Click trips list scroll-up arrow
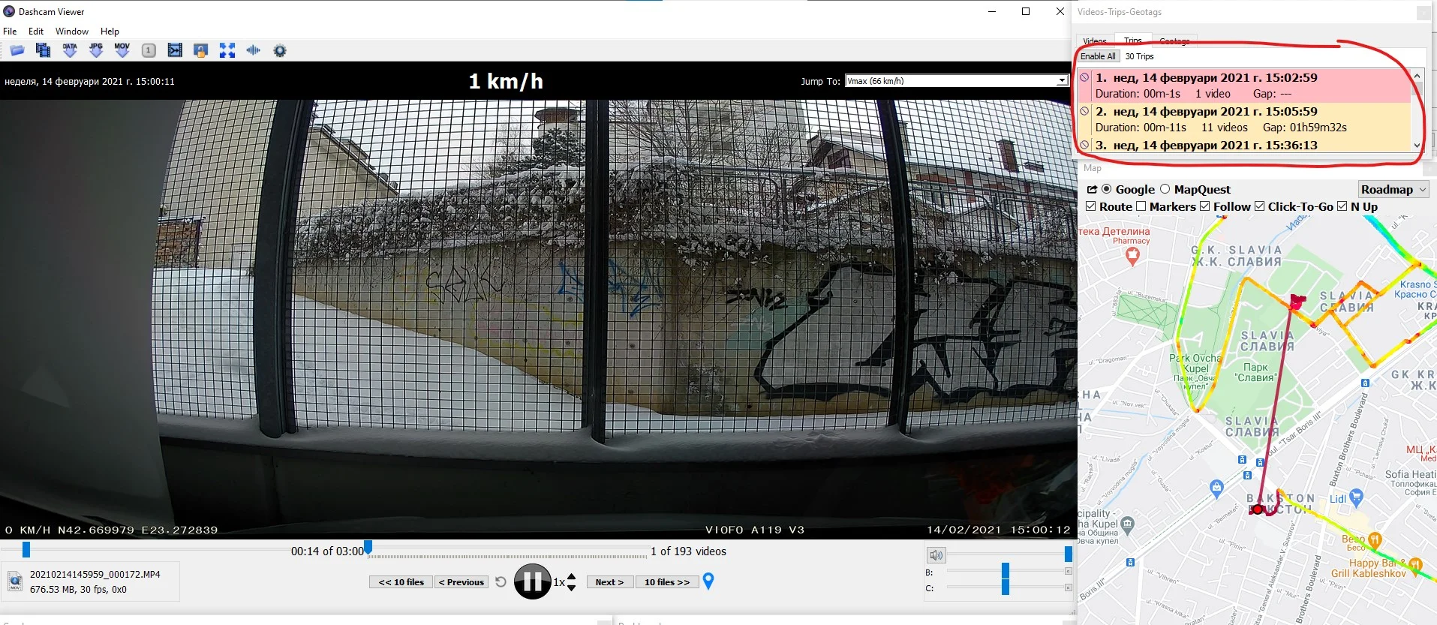Image resolution: width=1437 pixels, height=625 pixels. coord(1417,77)
